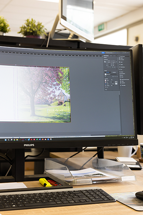143x215 pixels.
Task: Switch to the CC Libraries tab
Action: 114,56
